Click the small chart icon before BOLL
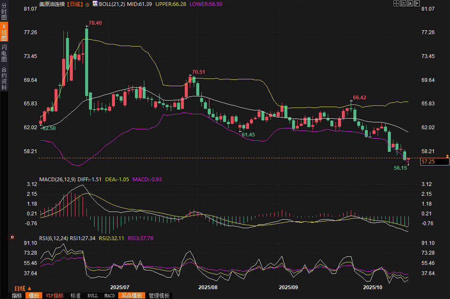 click(x=95, y=4)
